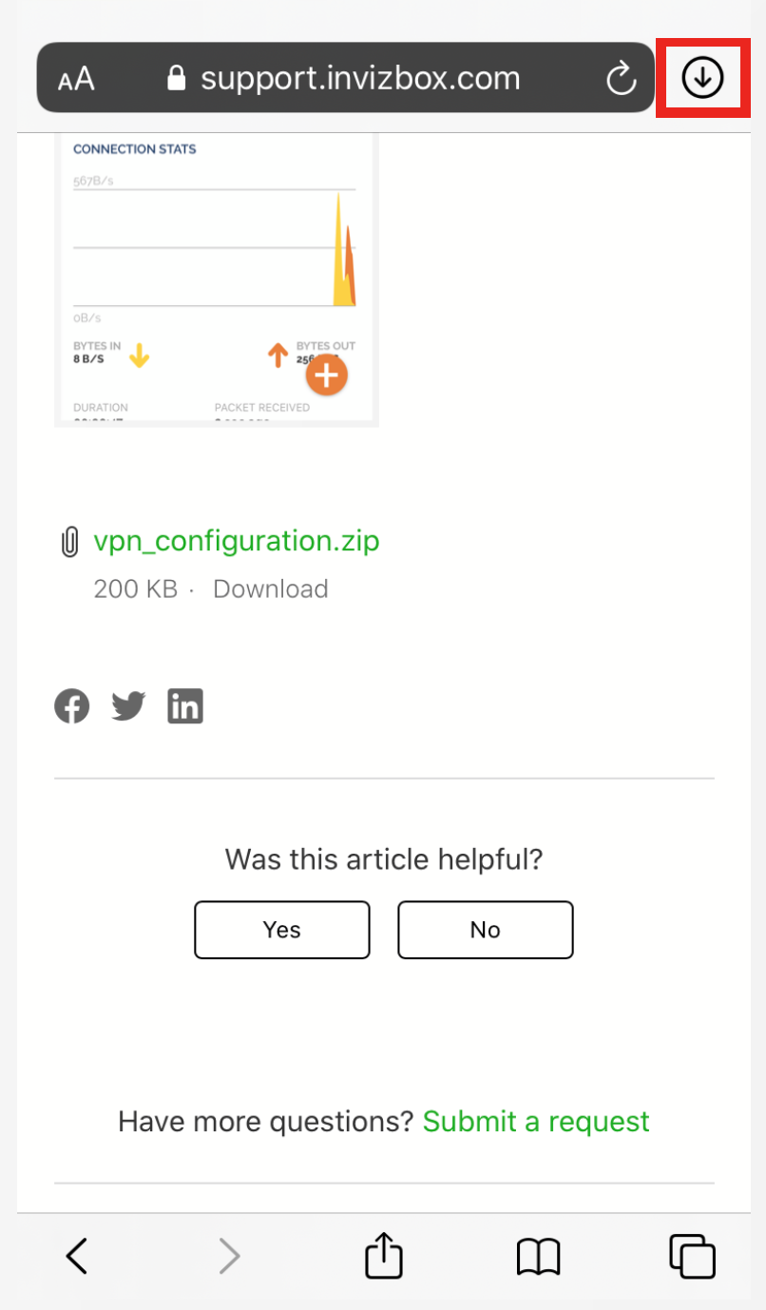
Task: Show the open tabs overview
Action: click(x=692, y=1257)
